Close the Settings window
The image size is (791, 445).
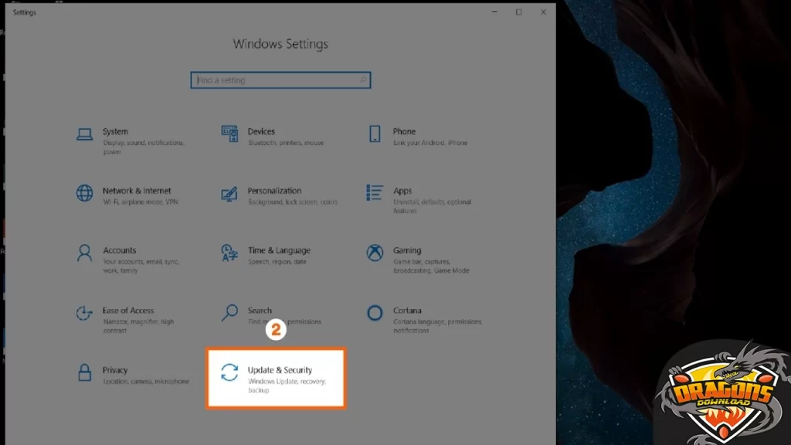coord(543,12)
